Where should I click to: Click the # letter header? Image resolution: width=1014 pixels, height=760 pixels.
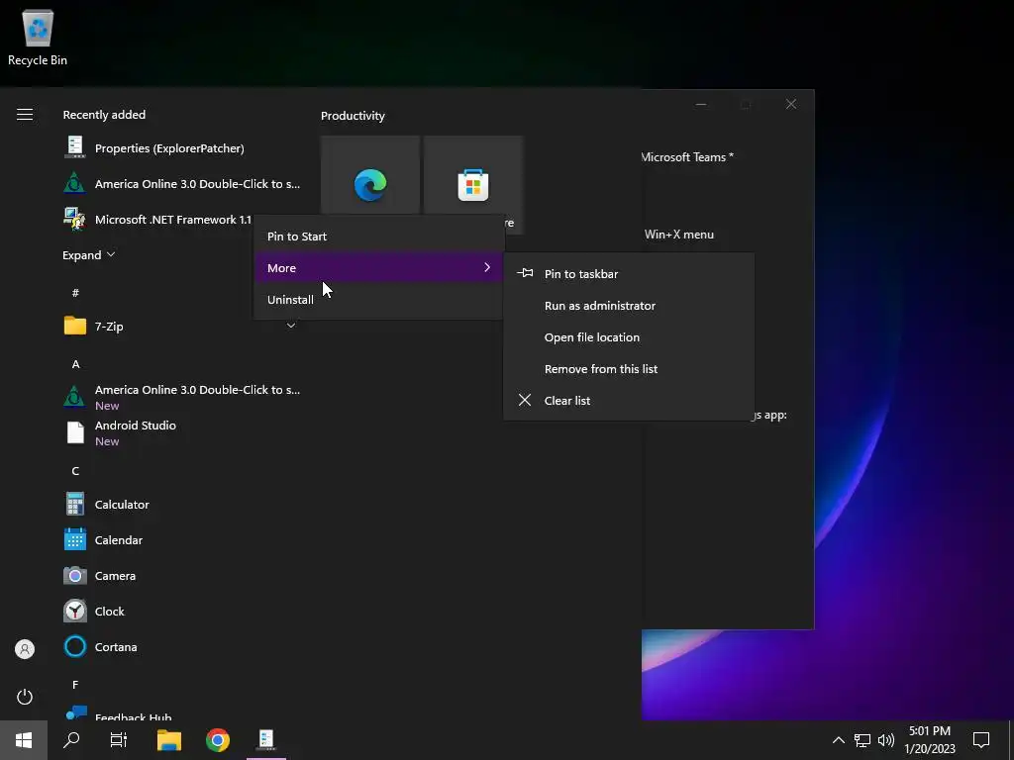[75, 293]
